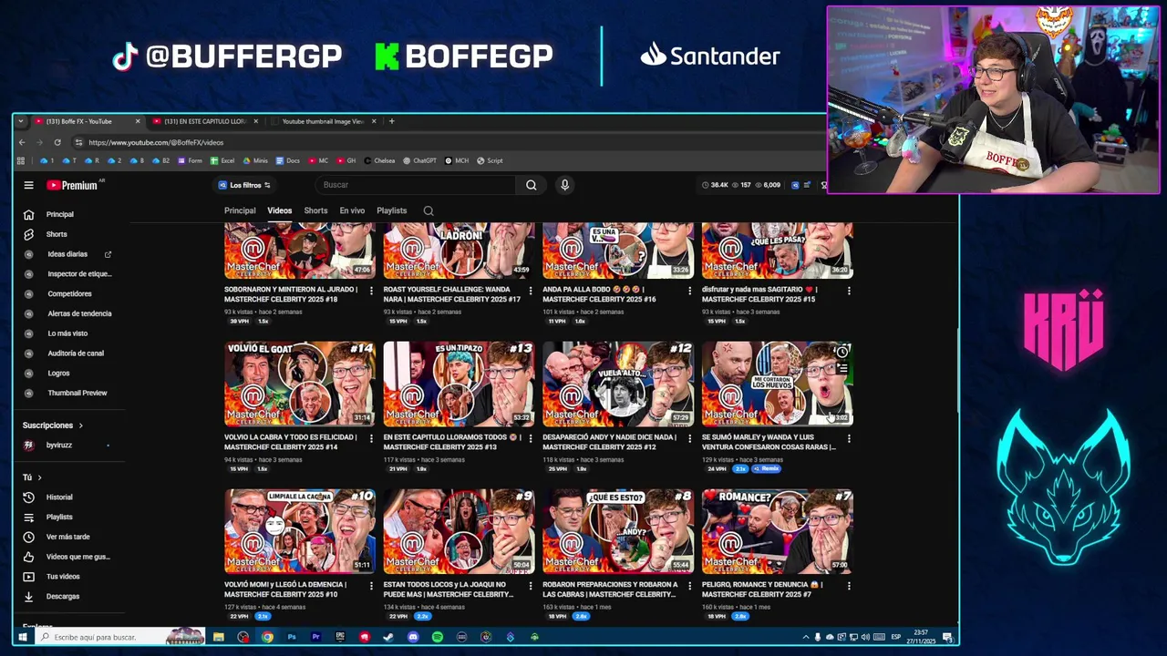Open Auditoría de canal in sidebar

76,353
